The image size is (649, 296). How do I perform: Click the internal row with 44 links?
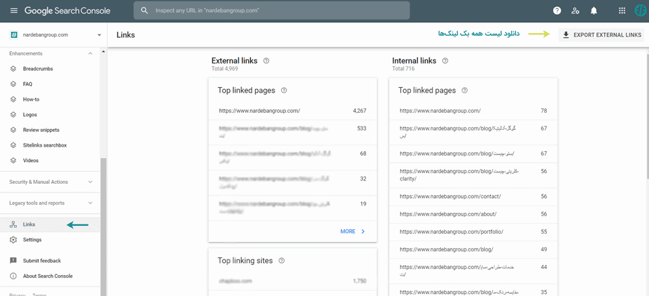click(x=473, y=271)
